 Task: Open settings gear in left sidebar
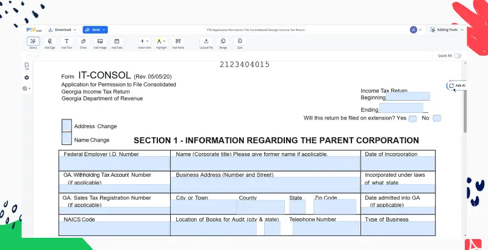(x=27, y=77)
